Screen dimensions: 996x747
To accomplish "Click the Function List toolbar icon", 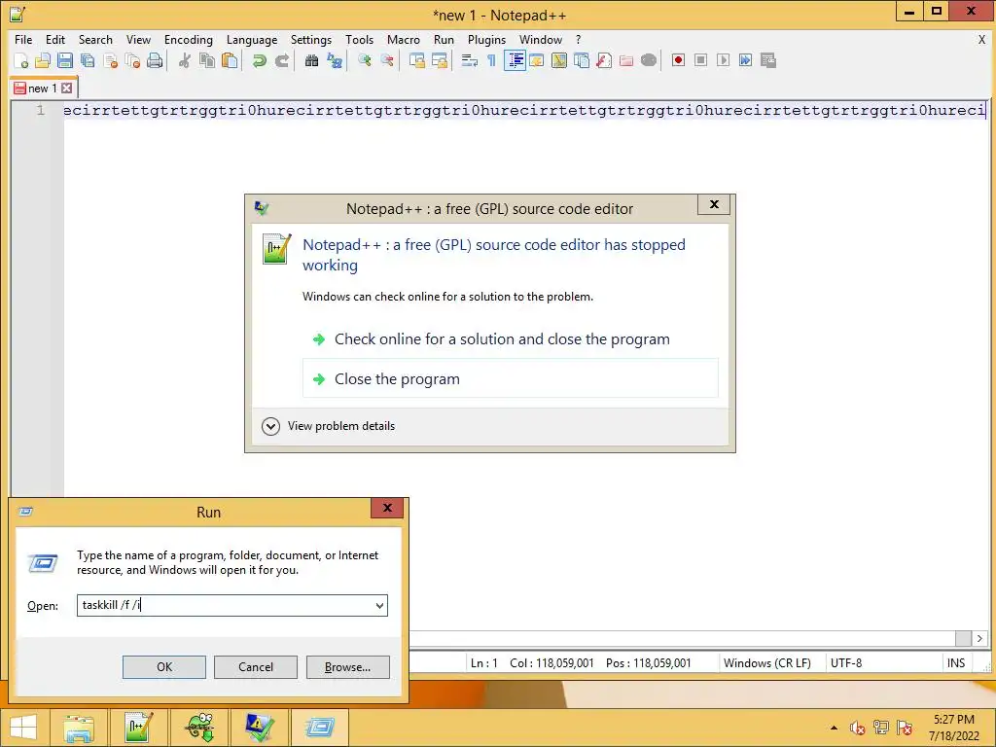I will 603,61.
